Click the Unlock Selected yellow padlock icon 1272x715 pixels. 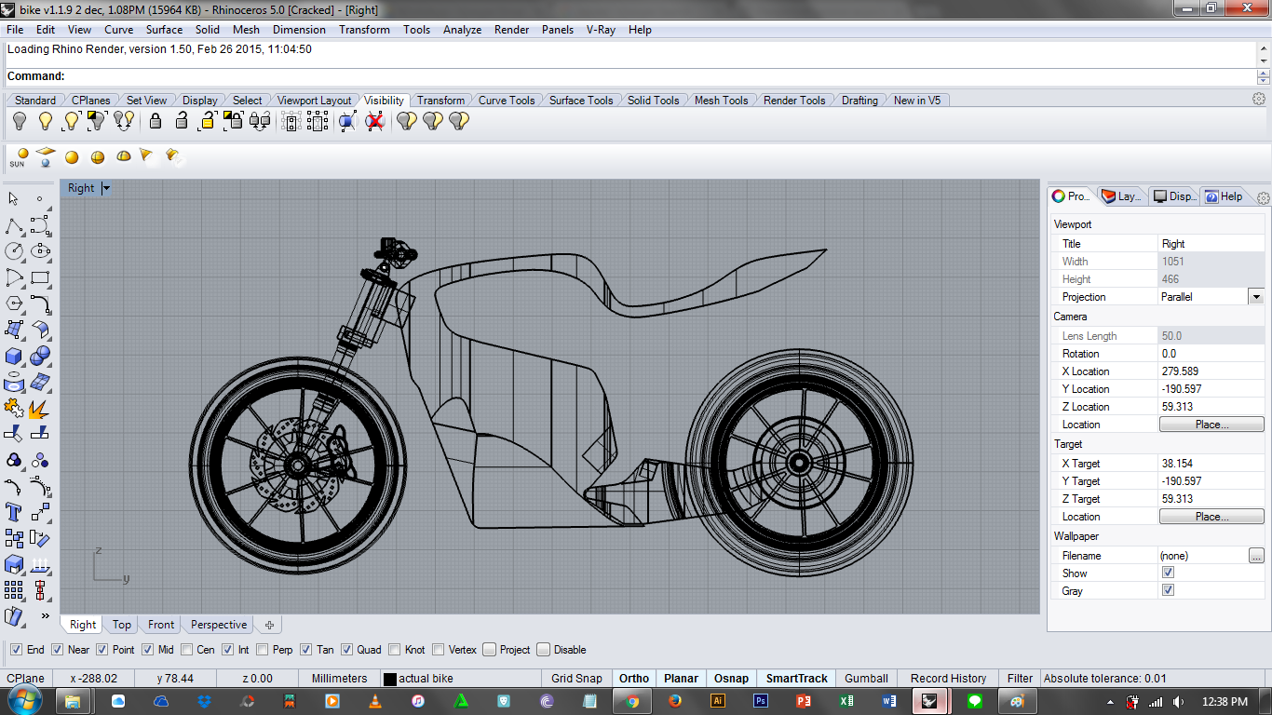(208, 121)
